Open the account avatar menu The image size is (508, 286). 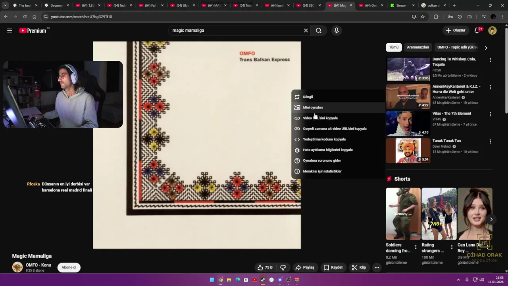pyautogui.click(x=493, y=31)
